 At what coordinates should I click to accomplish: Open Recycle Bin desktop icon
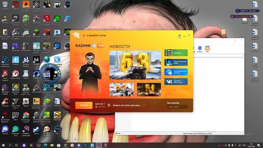point(5,5)
